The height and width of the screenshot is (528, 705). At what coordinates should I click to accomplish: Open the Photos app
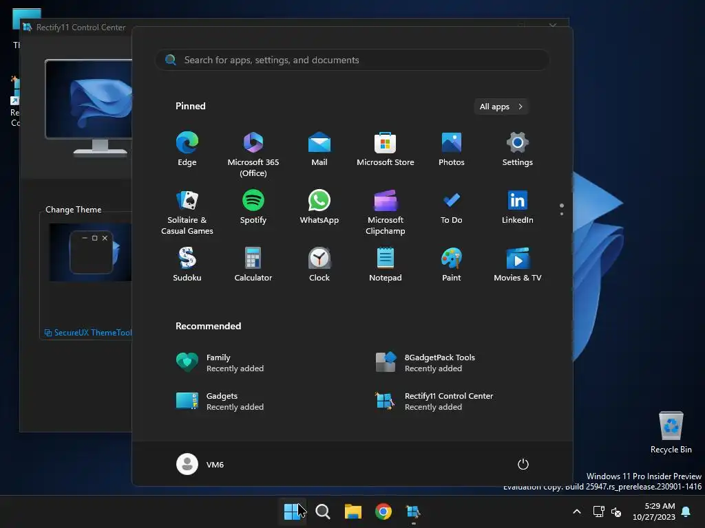point(452,149)
